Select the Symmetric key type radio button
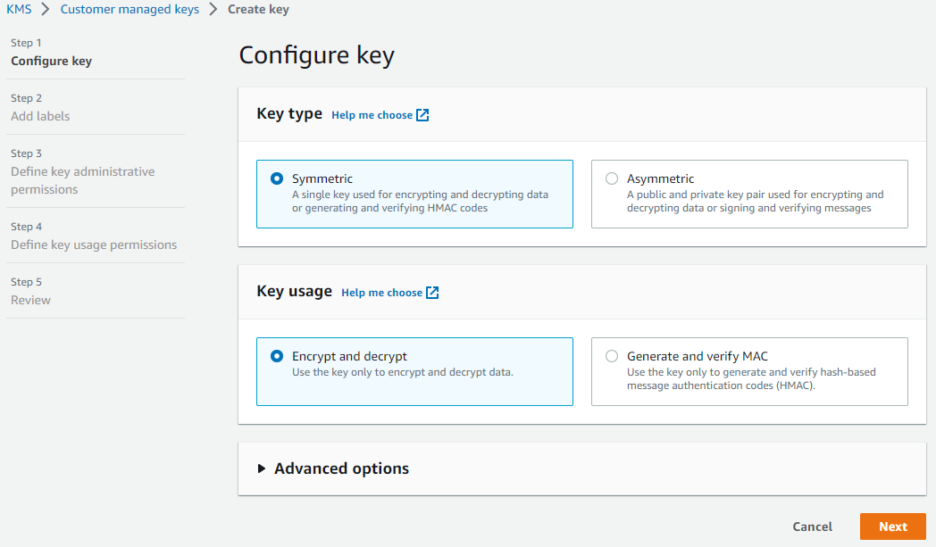936x547 pixels. pos(277,178)
